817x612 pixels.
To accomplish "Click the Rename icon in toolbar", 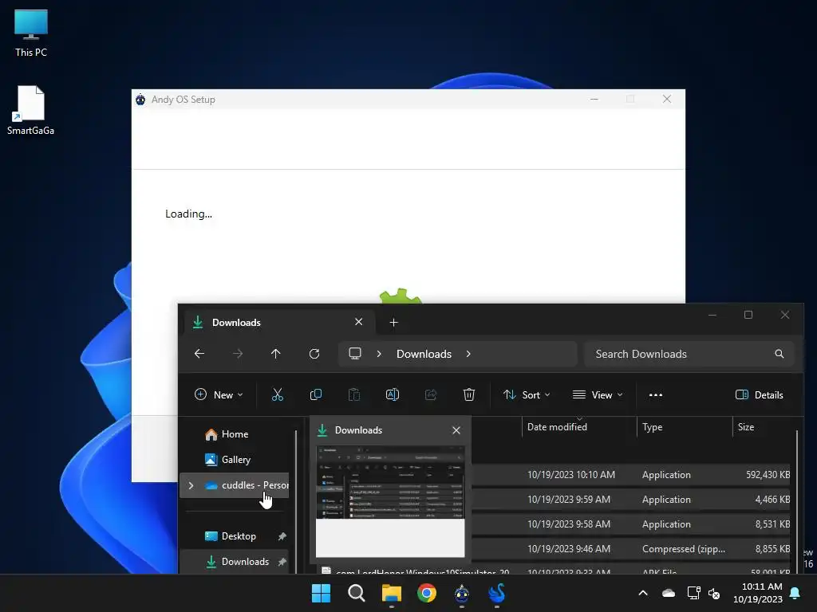I will tap(393, 395).
